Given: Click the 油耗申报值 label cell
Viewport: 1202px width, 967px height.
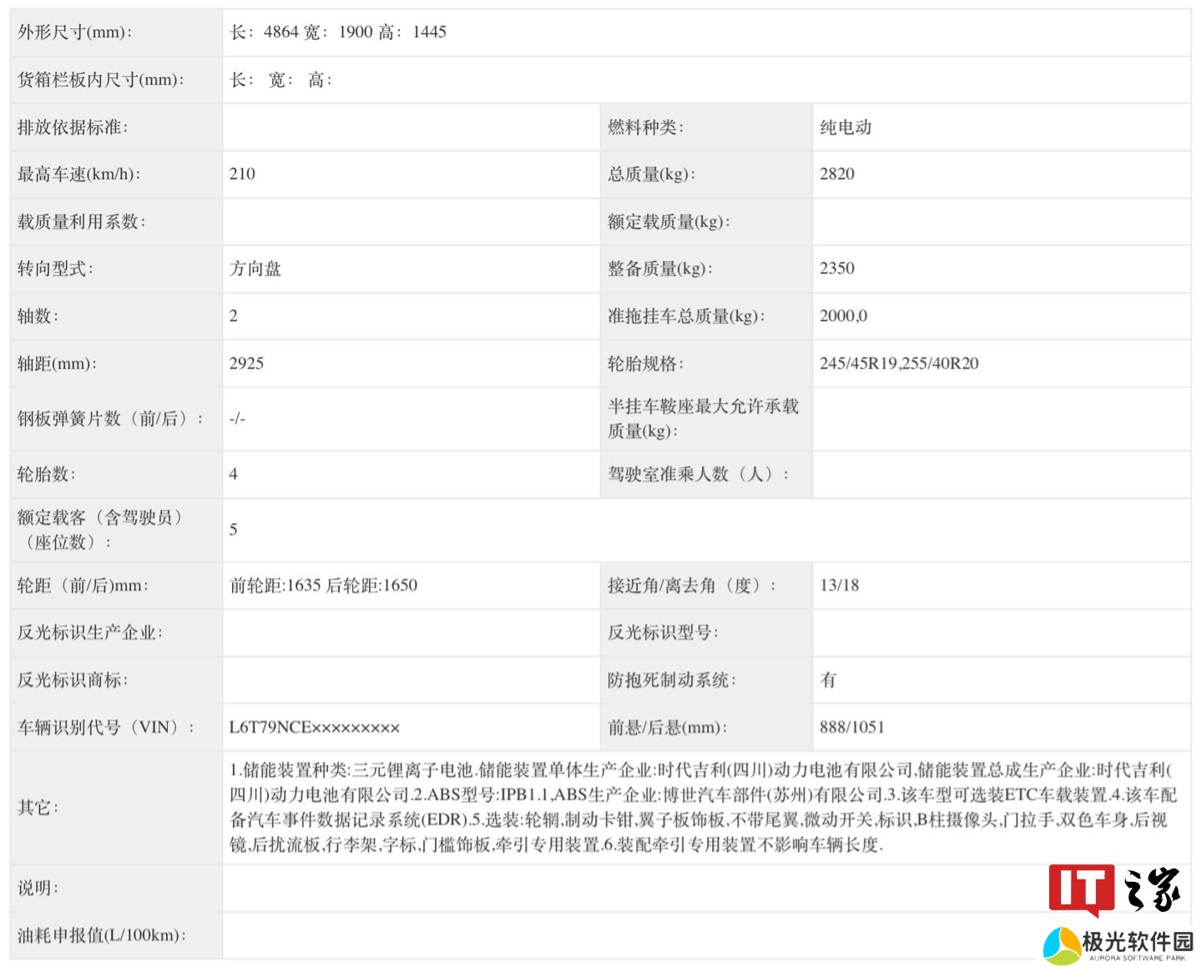Looking at the screenshot, I should (x=102, y=935).
